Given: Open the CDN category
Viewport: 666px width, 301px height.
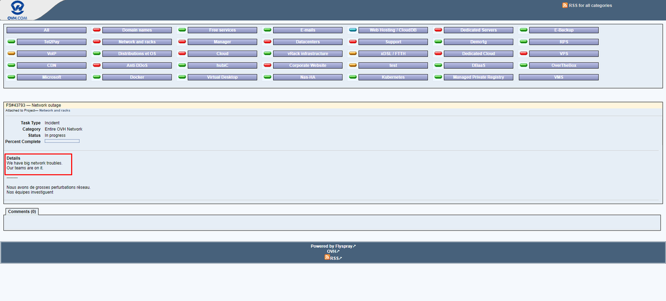Looking at the screenshot, I should click(52, 65).
